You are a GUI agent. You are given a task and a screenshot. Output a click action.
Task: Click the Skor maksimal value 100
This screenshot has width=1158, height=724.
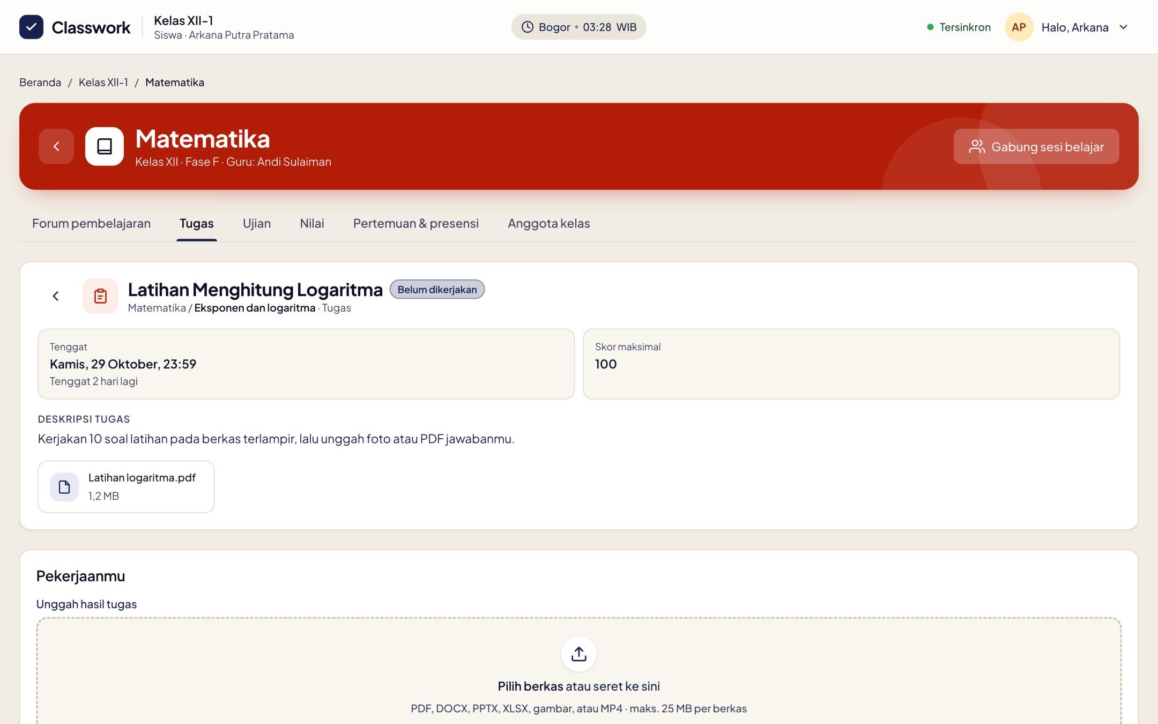point(606,364)
